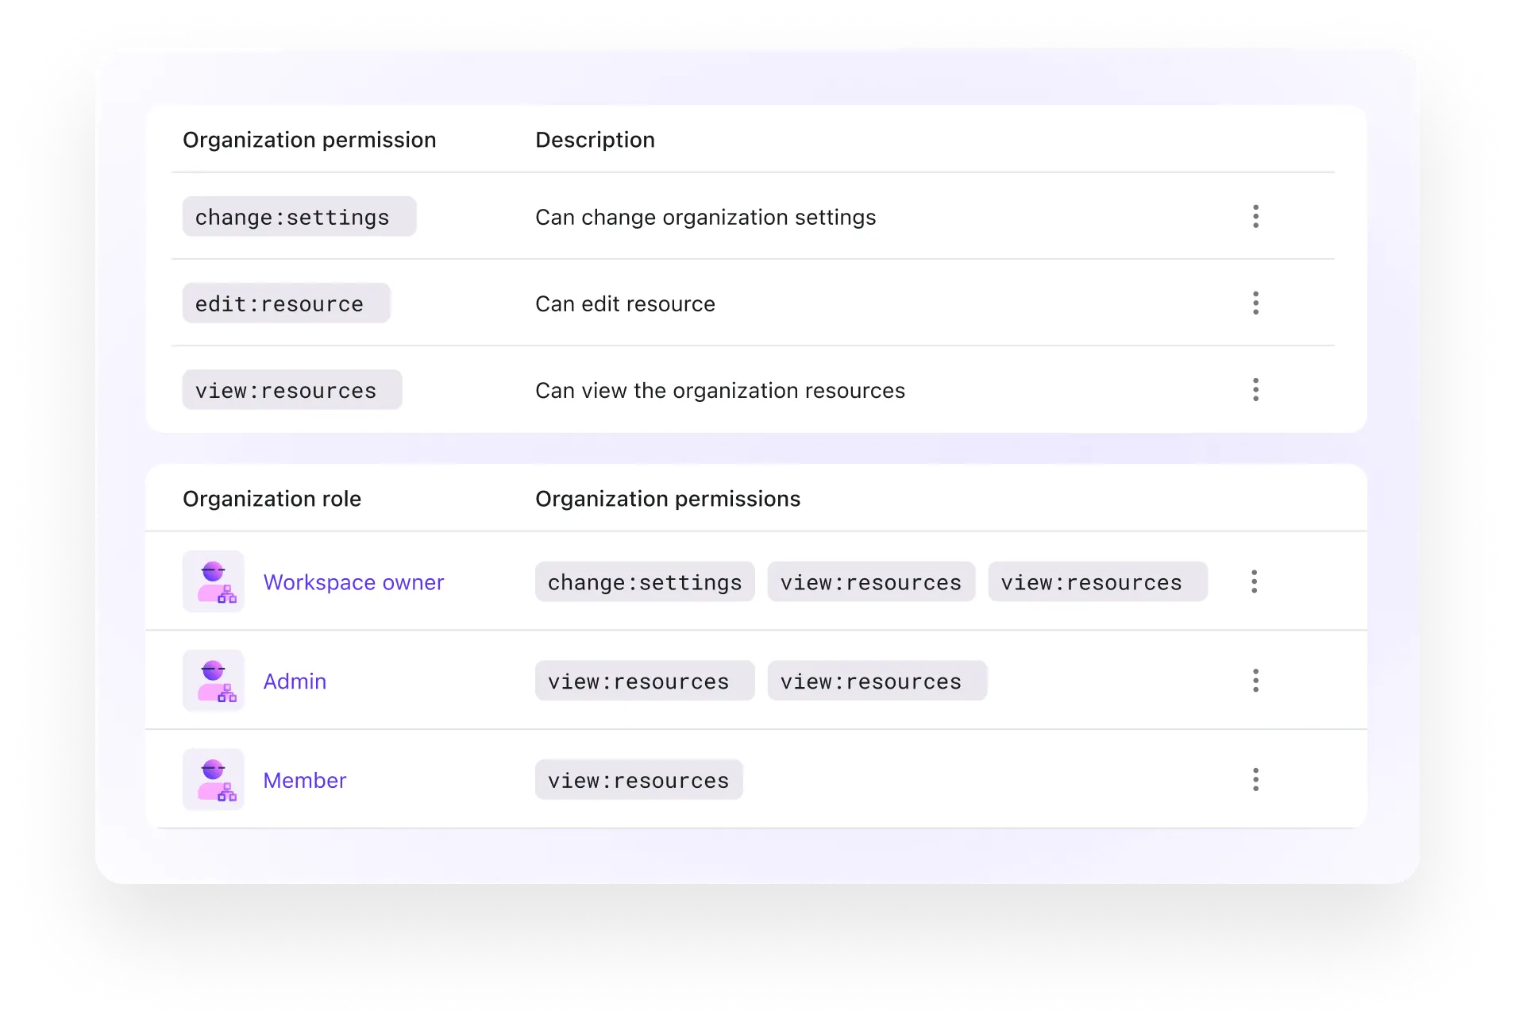Open the Workspace owner role link
Screen dimensions: 1515x1027
coord(353,582)
